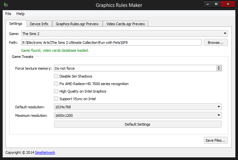Image resolution: width=238 pixels, height=160 pixels.
Task: Switch to the Device Info tab
Action: point(39,24)
